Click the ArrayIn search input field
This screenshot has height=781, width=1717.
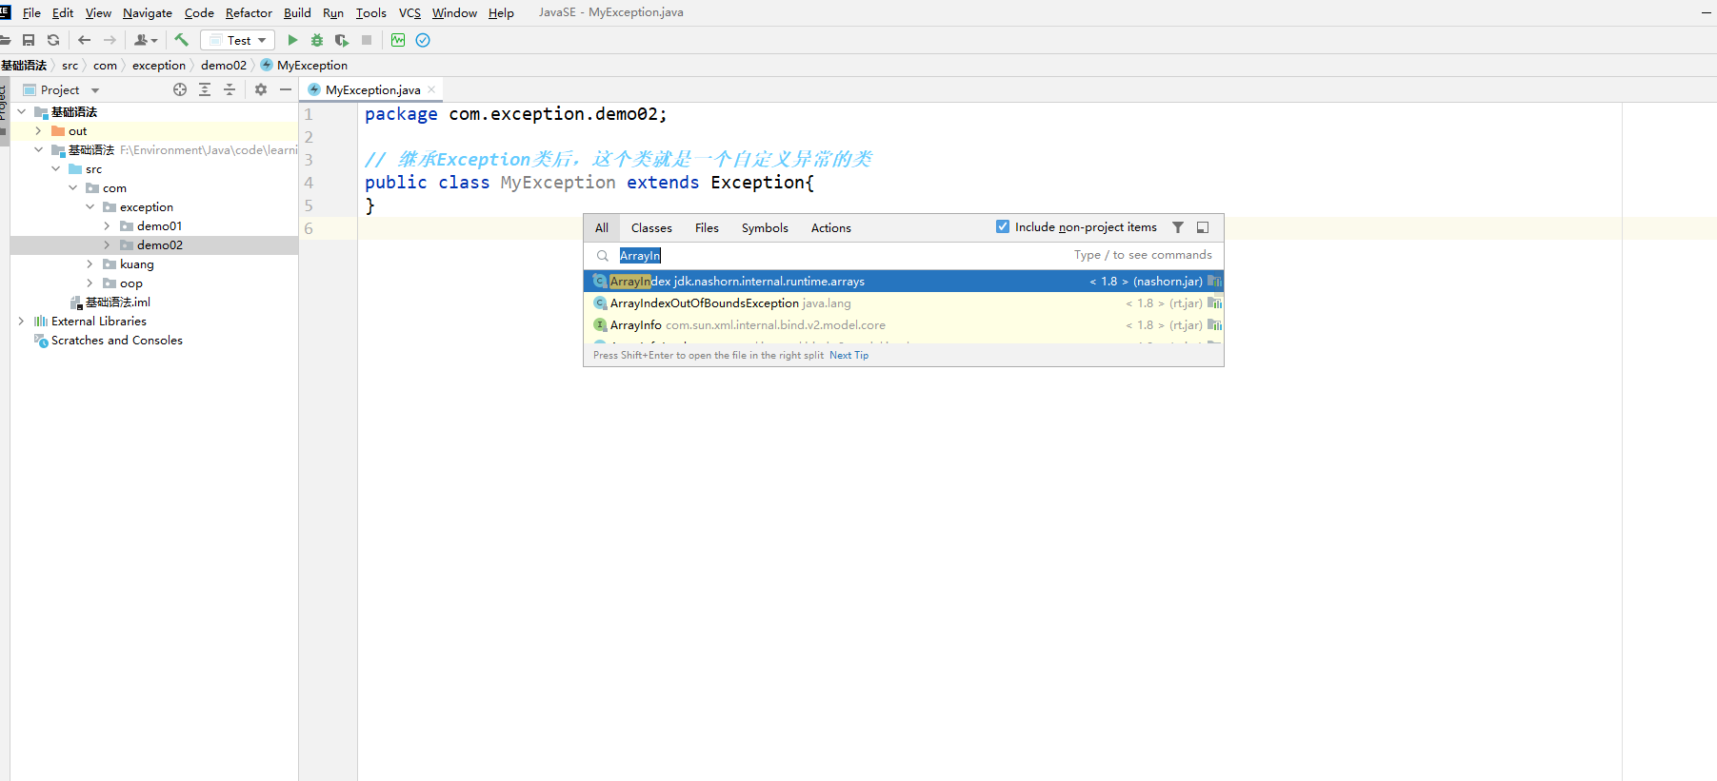[903, 256]
